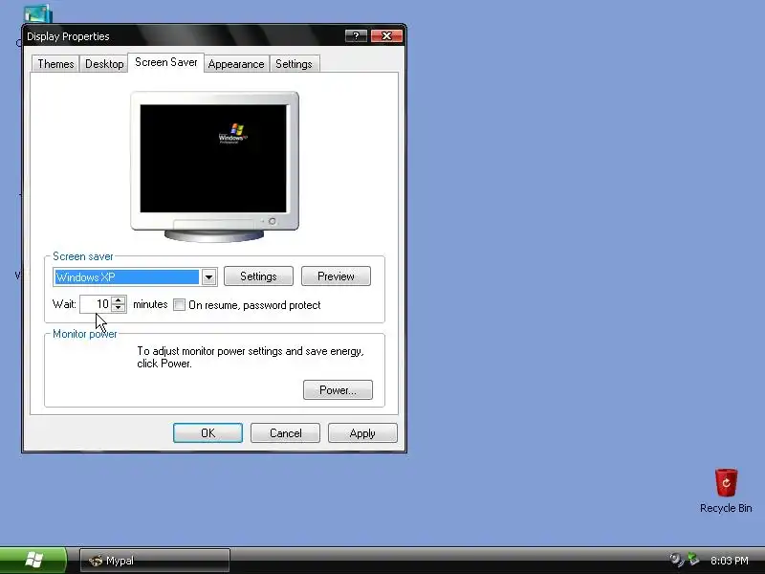Click the Windows Start button
The height and width of the screenshot is (574, 765).
point(33,560)
